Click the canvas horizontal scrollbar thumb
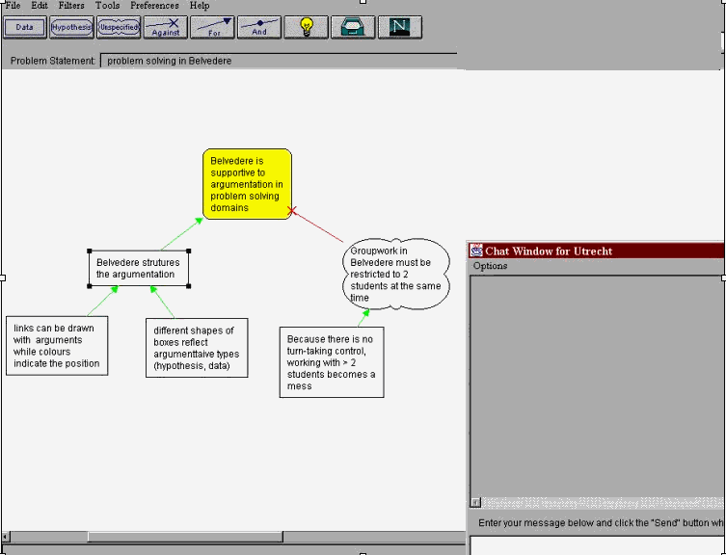This screenshot has height=555, width=726. pos(185,537)
